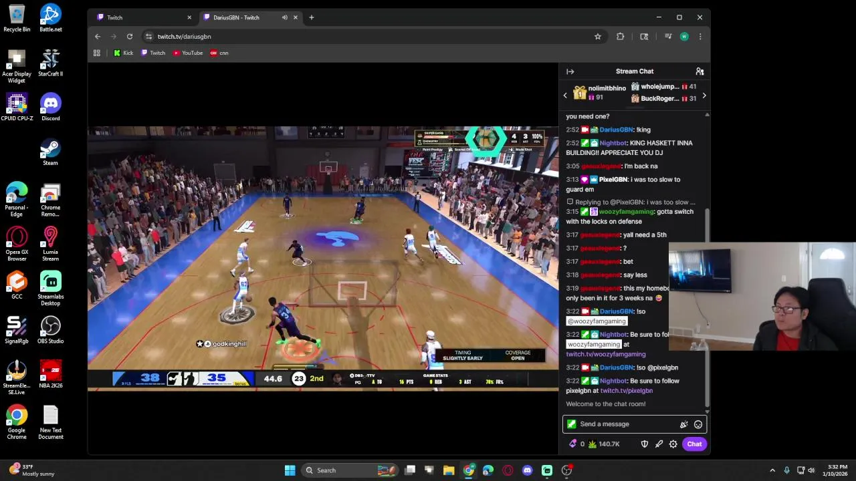Open Twitch bookmark in bookmarks bar
The width and height of the screenshot is (856, 481).
pyautogui.click(x=153, y=53)
